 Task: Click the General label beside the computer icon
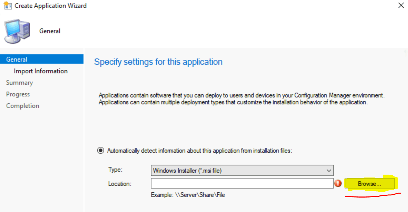pyautogui.click(x=50, y=31)
